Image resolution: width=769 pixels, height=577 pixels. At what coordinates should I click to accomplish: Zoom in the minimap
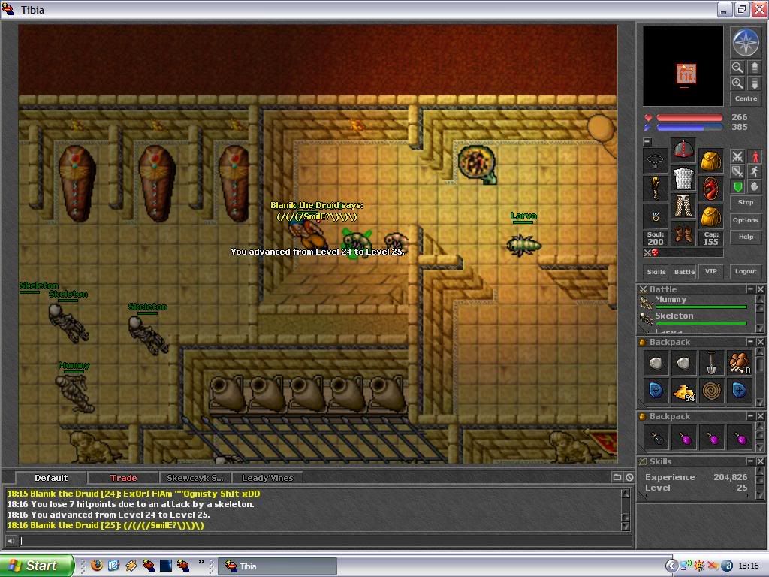click(x=737, y=83)
